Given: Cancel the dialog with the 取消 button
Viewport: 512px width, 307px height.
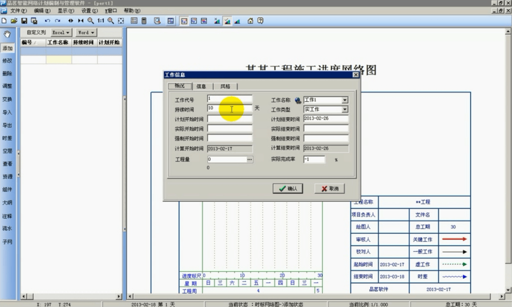Looking at the screenshot, I should point(330,189).
